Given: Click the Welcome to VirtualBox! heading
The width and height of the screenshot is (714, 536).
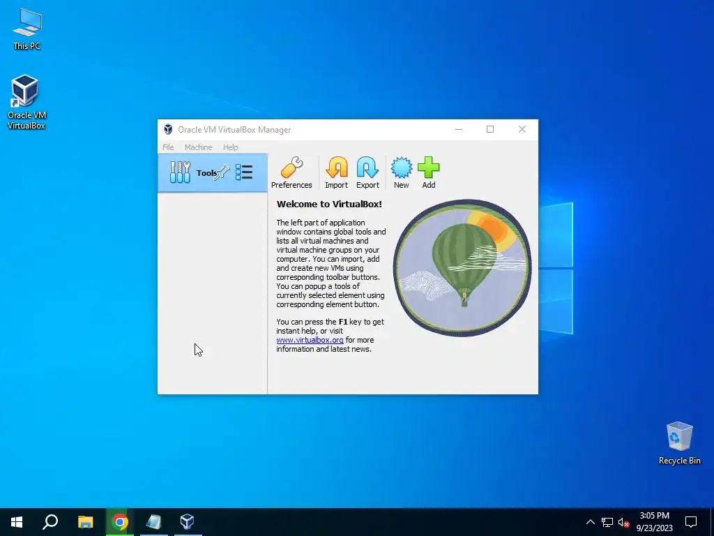Looking at the screenshot, I should pyautogui.click(x=329, y=204).
